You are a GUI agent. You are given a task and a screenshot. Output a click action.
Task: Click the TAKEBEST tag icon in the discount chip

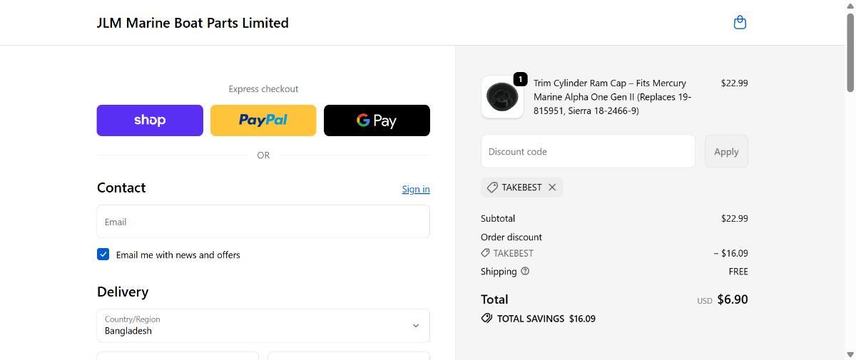492,187
